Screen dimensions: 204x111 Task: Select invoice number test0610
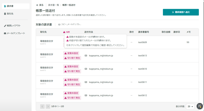(x=142, y=69)
